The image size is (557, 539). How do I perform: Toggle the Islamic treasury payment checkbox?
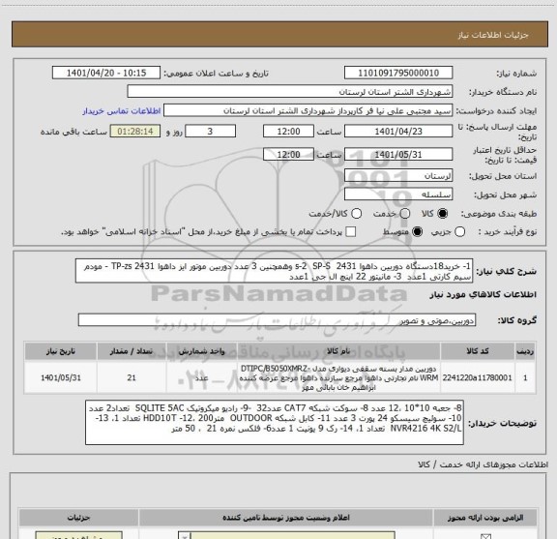click(x=351, y=232)
